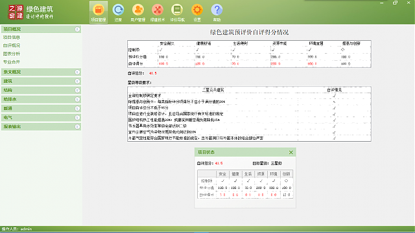Expand the 报表输出 sidebar section
The width and height of the screenshot is (415, 233).
(77, 127)
